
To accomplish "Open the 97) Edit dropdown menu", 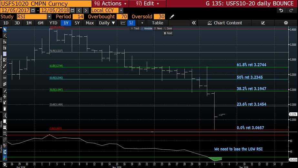I will tap(148, 4).
